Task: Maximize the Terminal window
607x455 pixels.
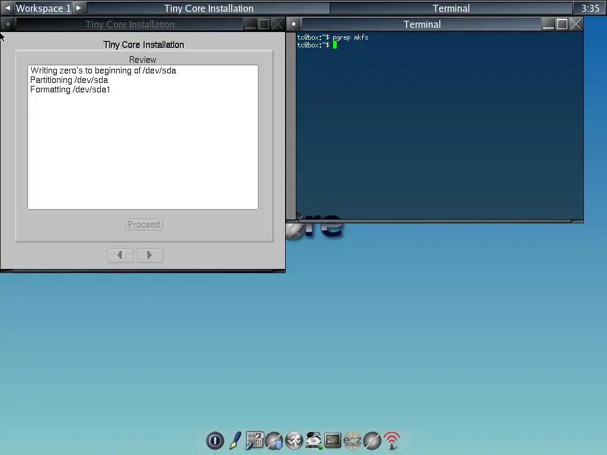Action: tap(562, 24)
